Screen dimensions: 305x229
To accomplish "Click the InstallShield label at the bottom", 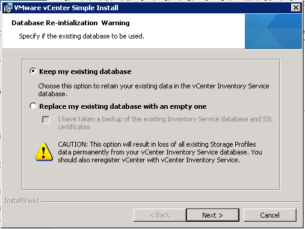I will tap(22, 201).
